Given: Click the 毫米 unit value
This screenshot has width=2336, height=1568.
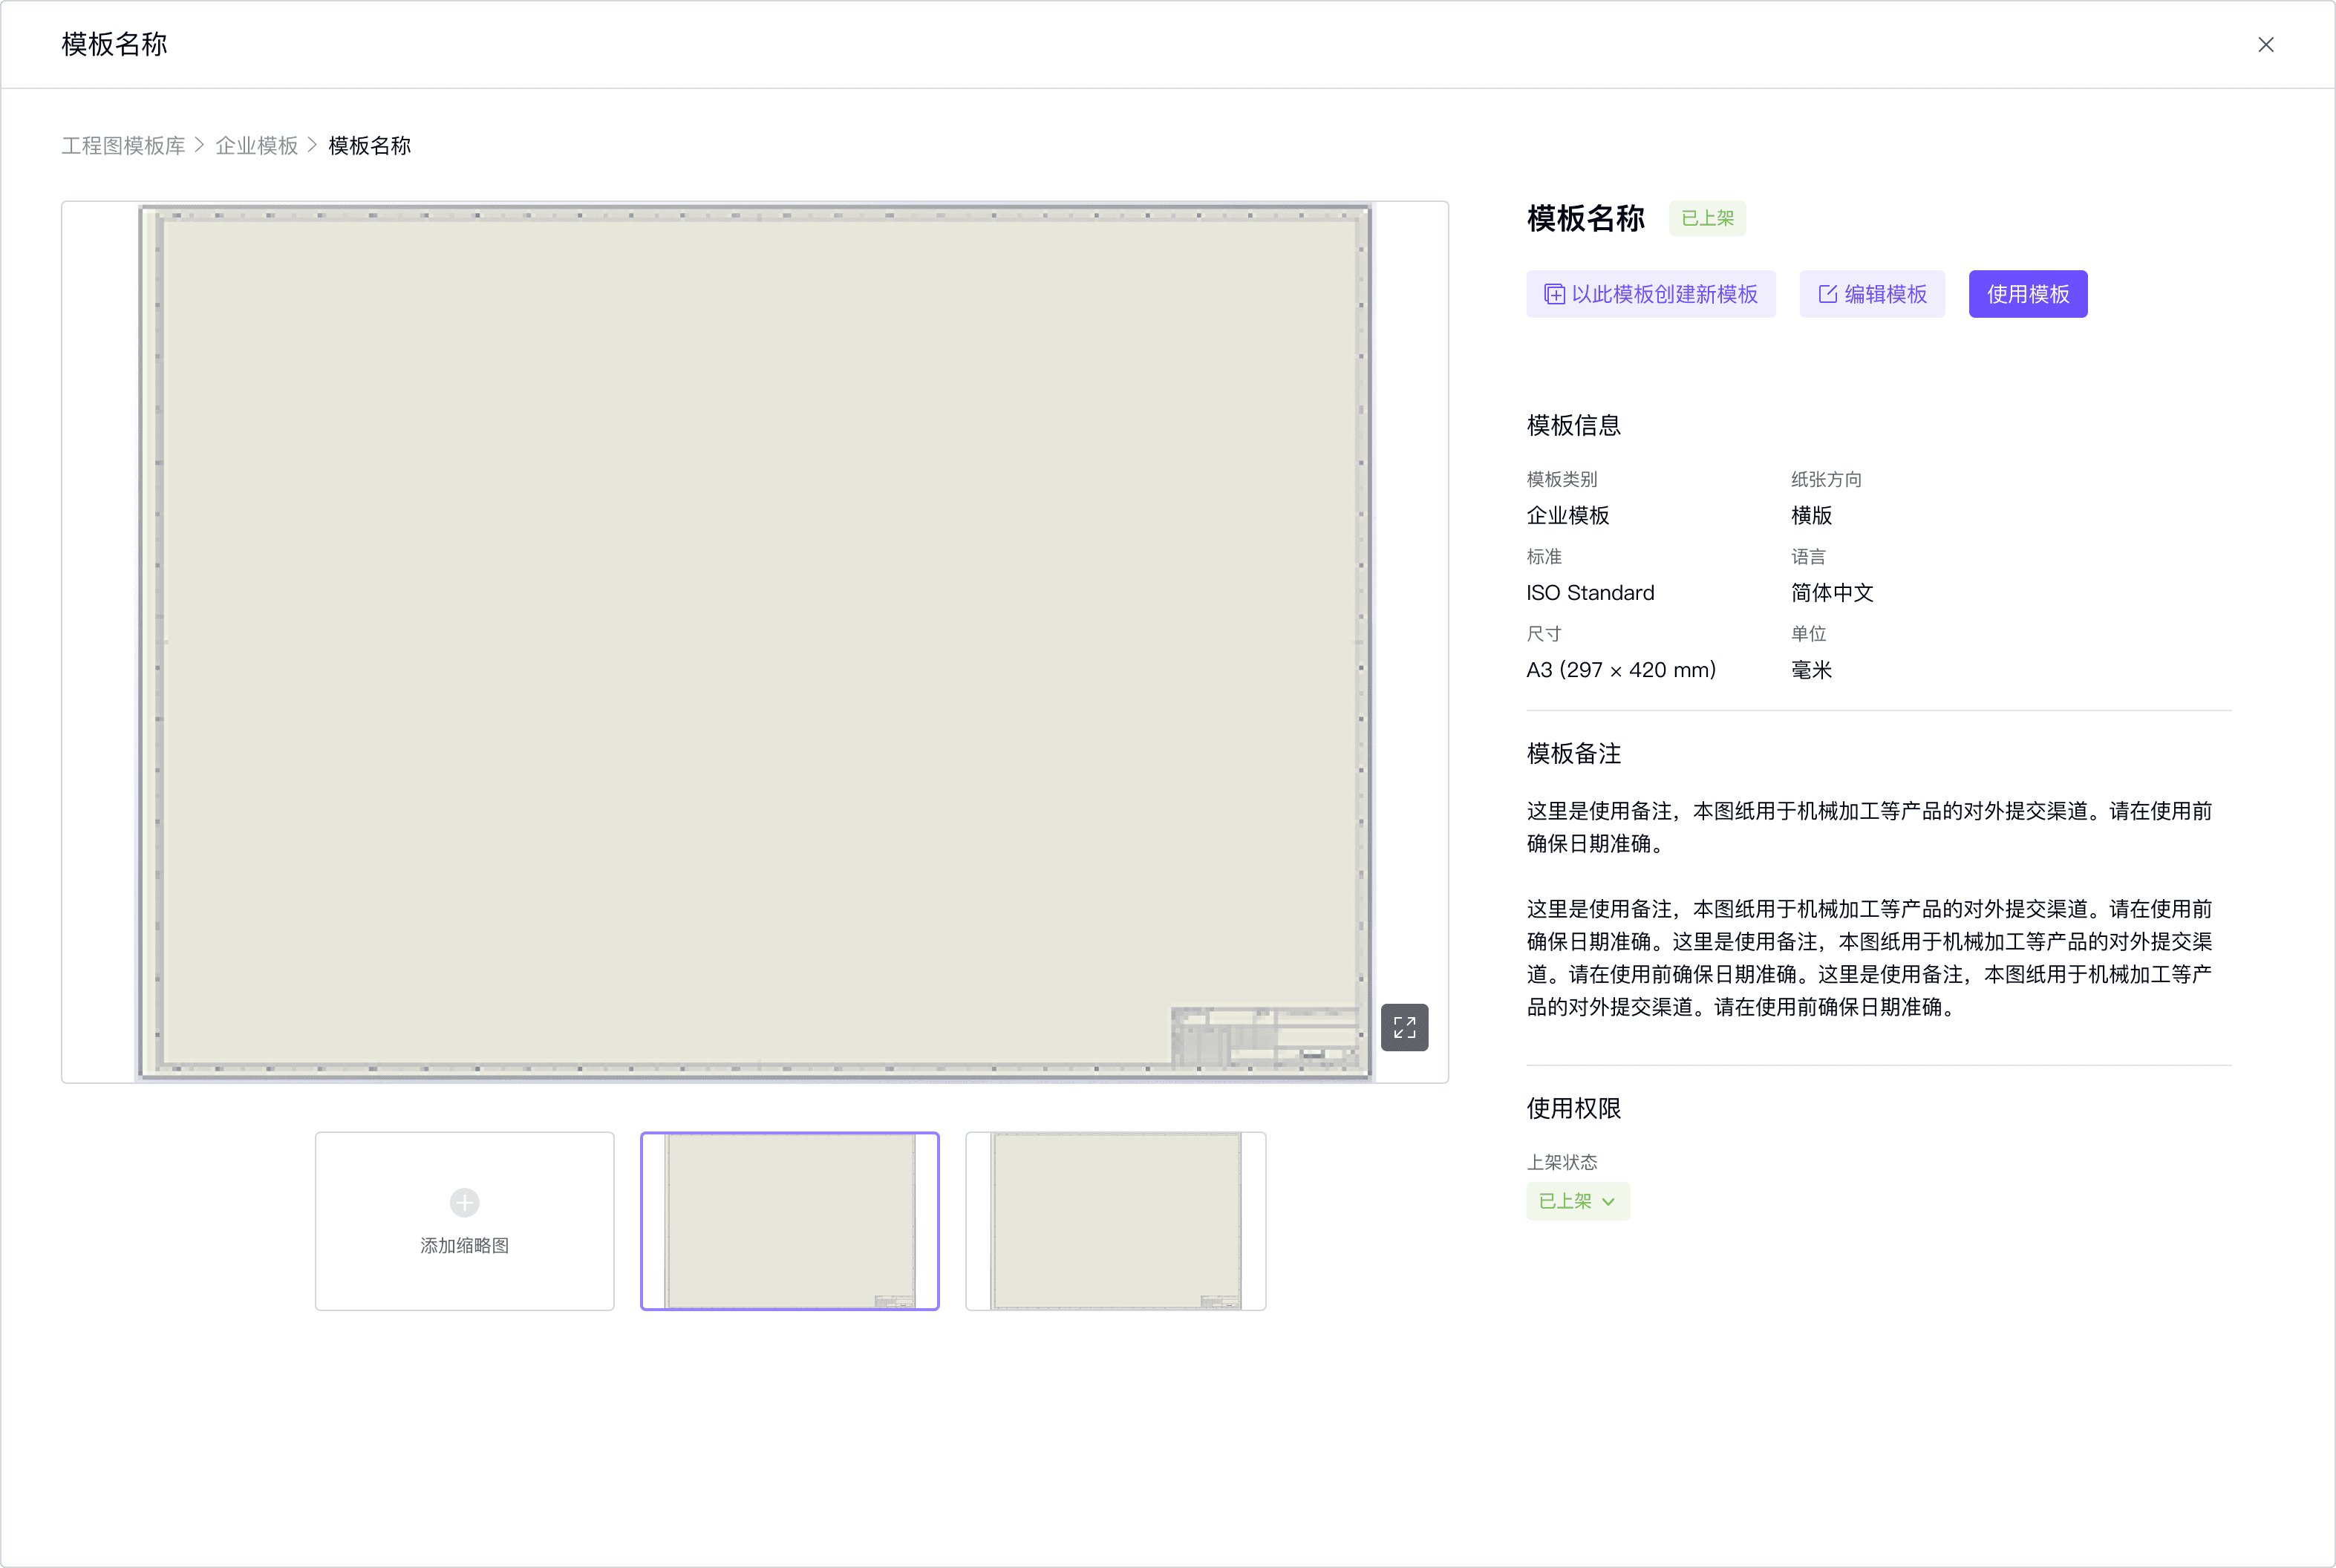Looking at the screenshot, I should (x=1811, y=670).
